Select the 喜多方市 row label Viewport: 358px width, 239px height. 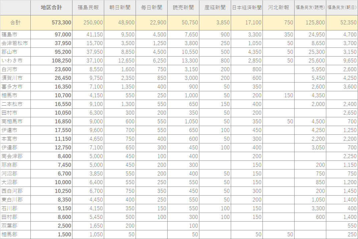point(15,87)
